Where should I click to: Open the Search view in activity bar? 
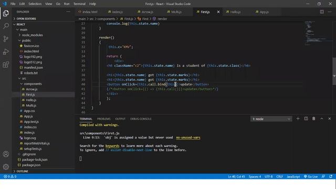[6, 26]
